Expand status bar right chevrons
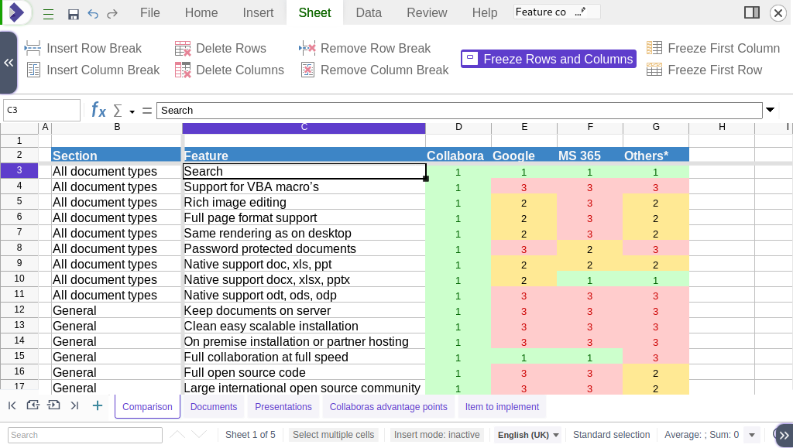793x448 pixels. point(784,435)
